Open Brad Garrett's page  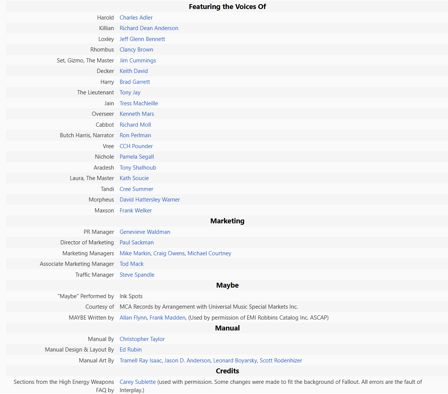click(x=135, y=82)
